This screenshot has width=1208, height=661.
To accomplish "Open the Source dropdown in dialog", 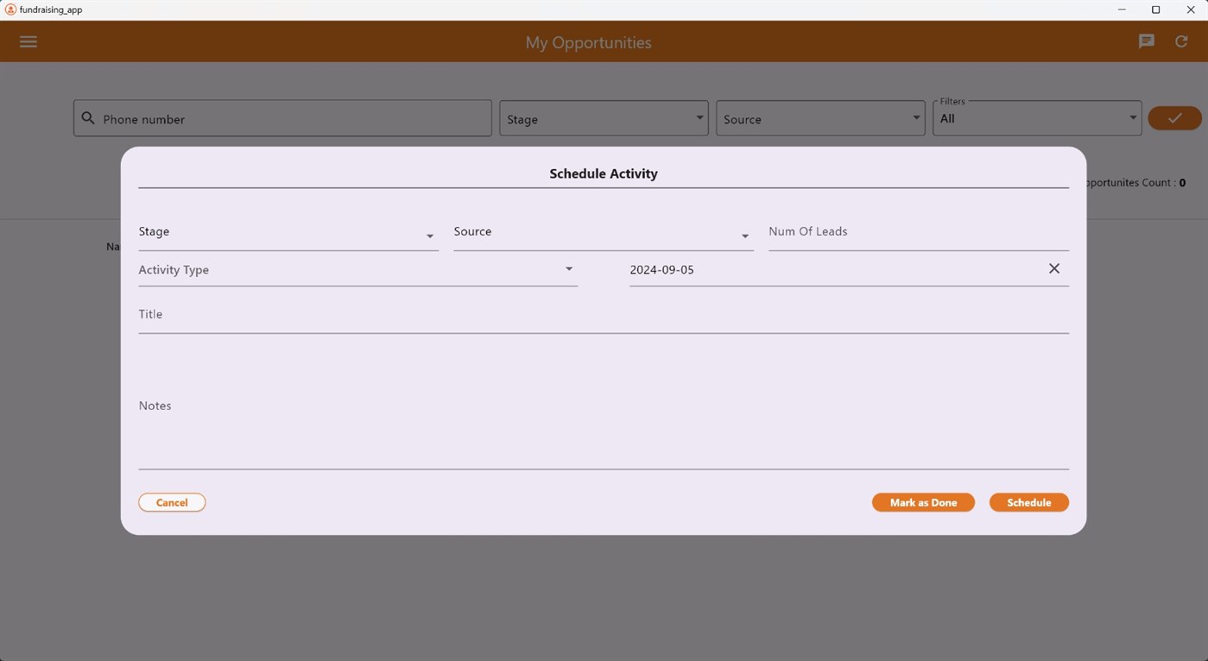I will [744, 235].
